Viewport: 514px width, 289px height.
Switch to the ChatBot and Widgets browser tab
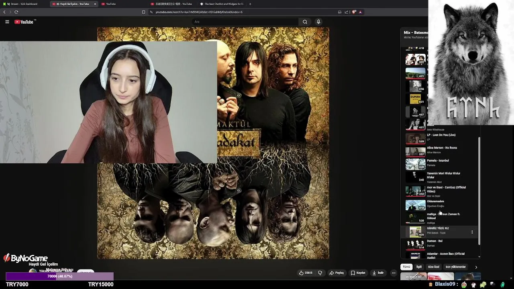[222, 4]
